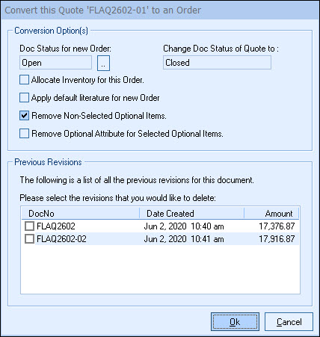Click the FLAQ2602 document number text
Viewport: 320px width, 337px height.
point(56,226)
